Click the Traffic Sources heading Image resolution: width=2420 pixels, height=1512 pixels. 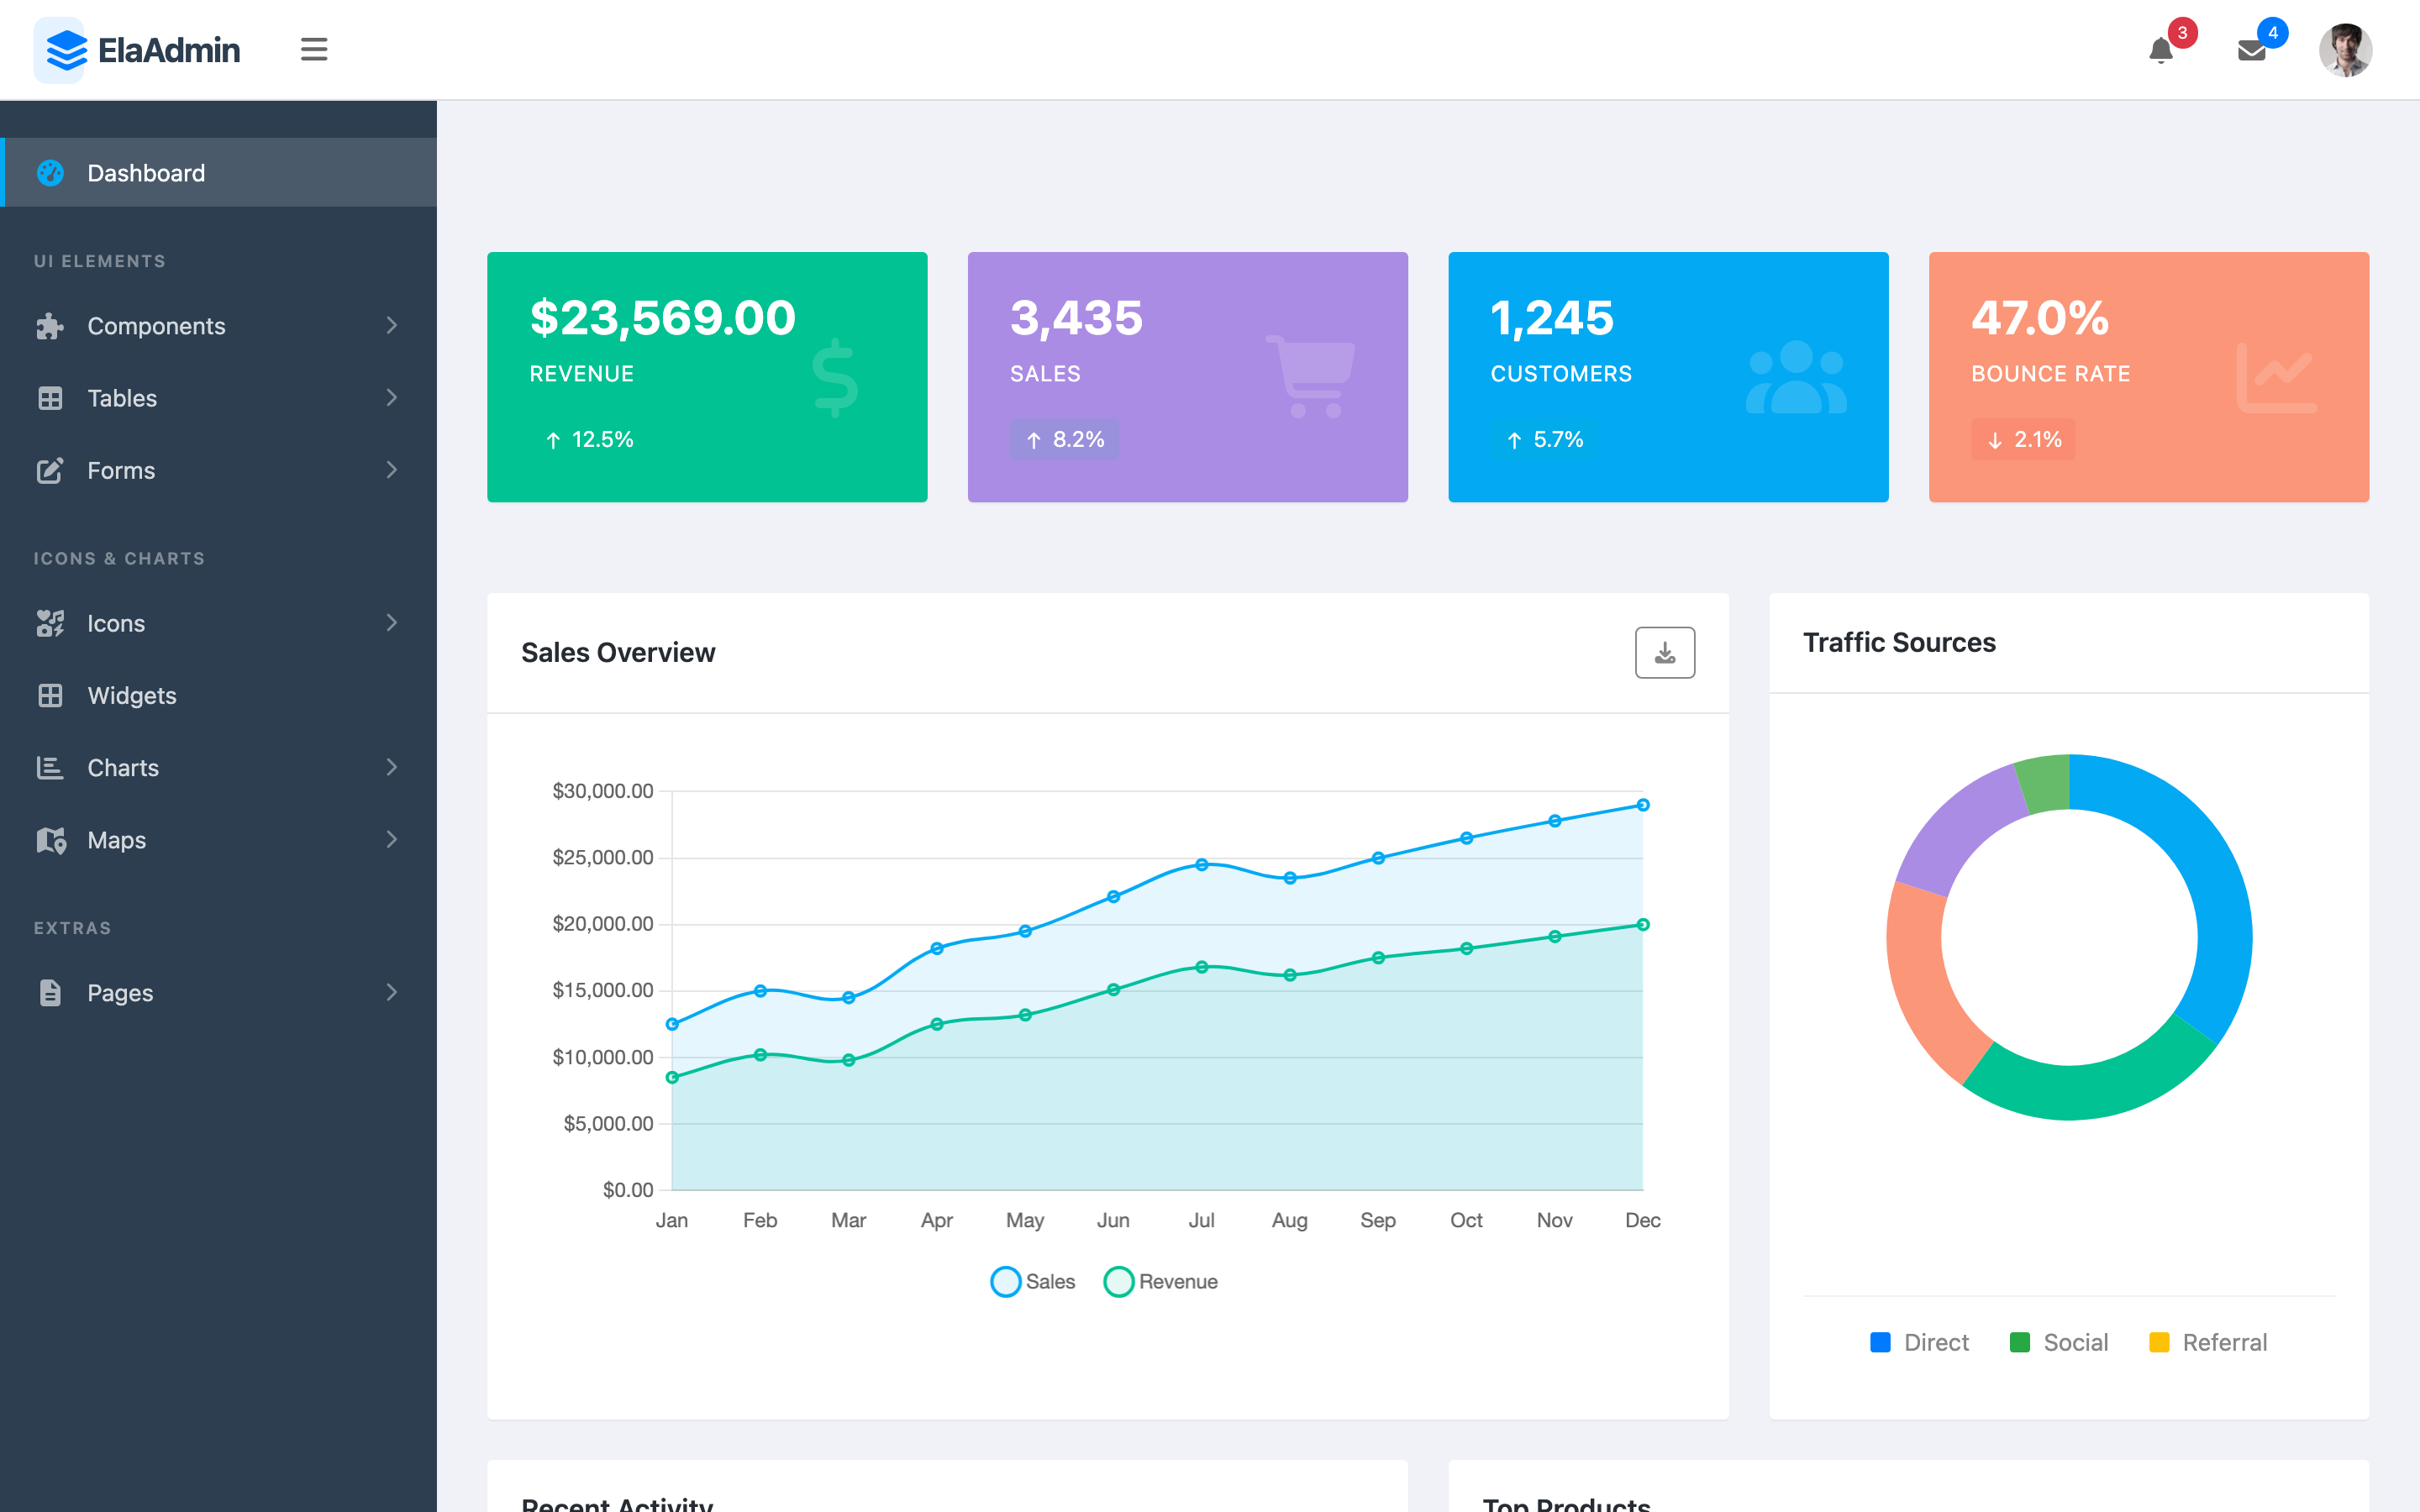click(1899, 642)
